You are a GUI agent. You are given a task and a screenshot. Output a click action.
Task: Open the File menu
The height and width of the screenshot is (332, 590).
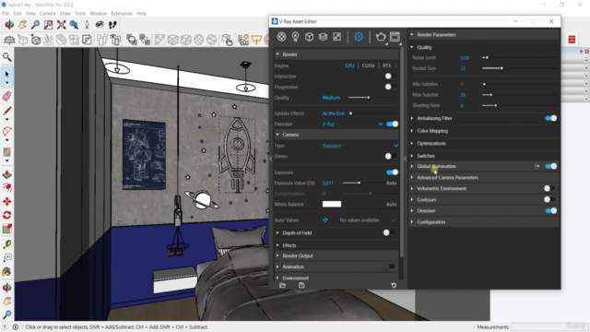point(6,14)
